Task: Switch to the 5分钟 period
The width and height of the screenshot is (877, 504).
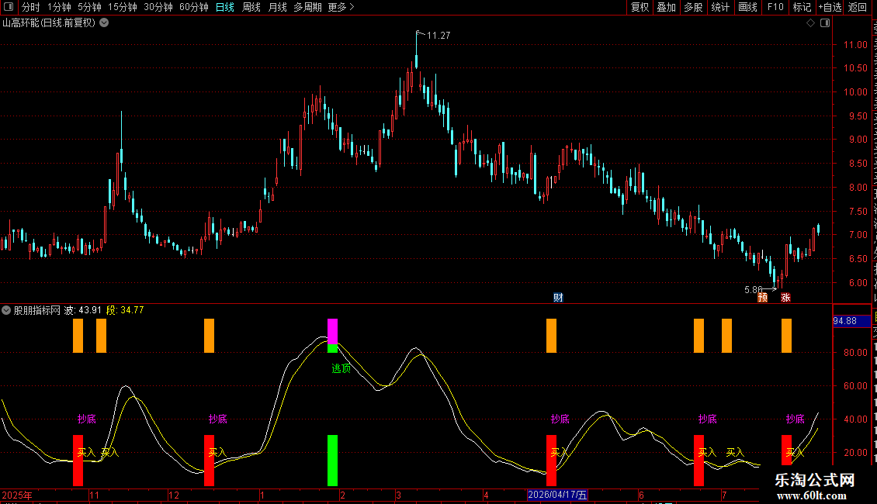Action: point(89,7)
